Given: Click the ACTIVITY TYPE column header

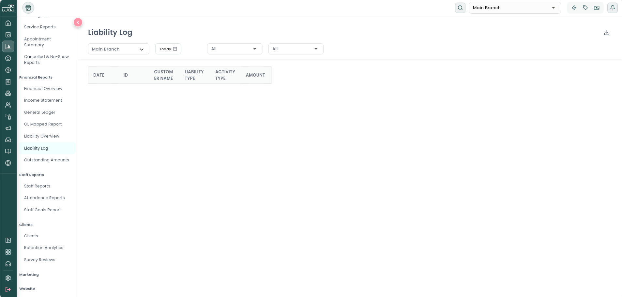Looking at the screenshot, I should tap(225, 75).
